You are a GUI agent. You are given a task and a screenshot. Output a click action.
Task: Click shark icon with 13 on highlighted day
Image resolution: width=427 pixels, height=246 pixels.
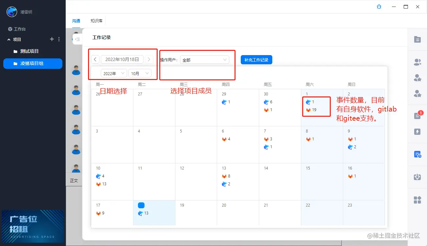click(x=140, y=213)
